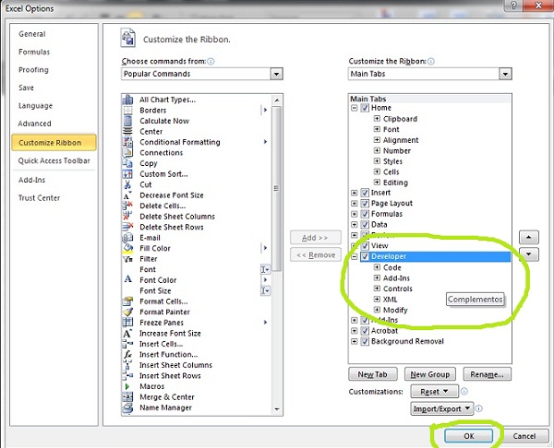Select the Freeze Panes icon
The height and width of the screenshot is (448, 554).
click(127, 323)
